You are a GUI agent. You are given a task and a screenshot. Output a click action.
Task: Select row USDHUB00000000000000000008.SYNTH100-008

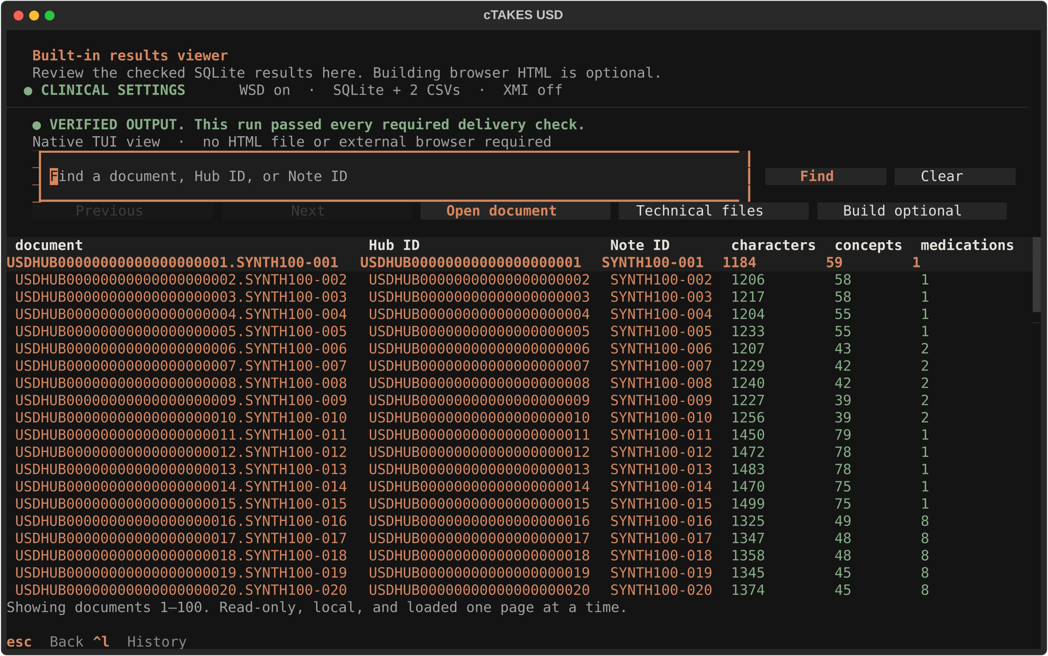pos(520,383)
